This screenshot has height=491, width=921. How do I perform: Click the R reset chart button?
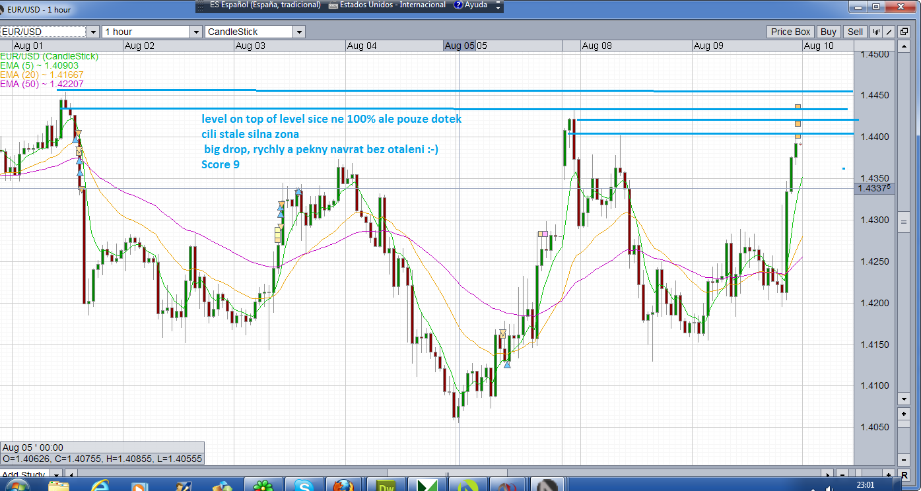[904, 475]
